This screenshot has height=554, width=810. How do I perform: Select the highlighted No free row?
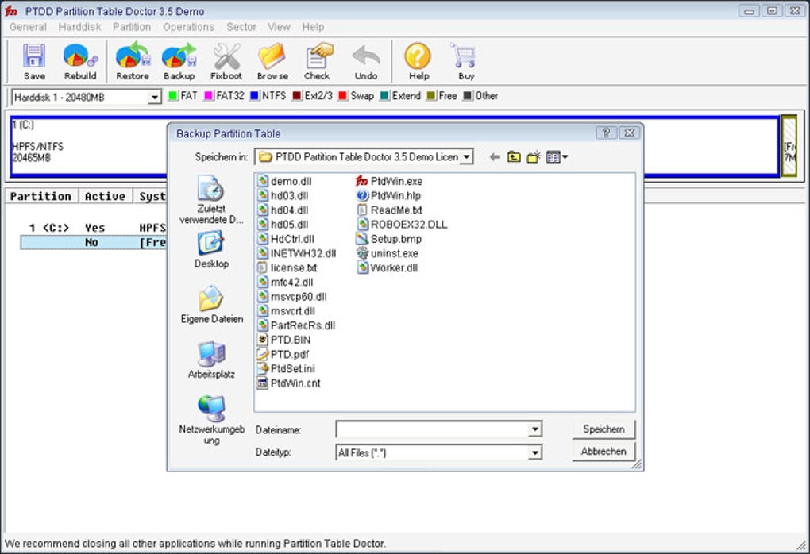tap(94, 242)
